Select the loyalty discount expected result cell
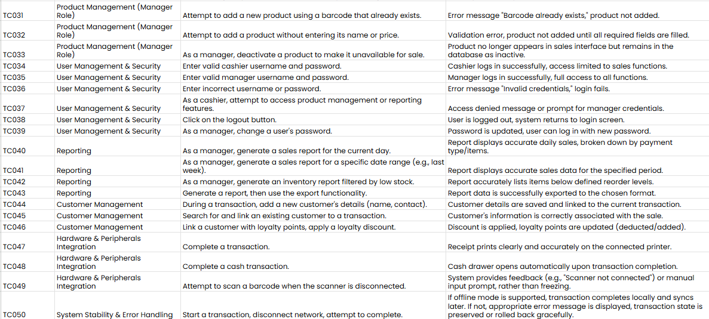709x319 pixels. pos(577,227)
